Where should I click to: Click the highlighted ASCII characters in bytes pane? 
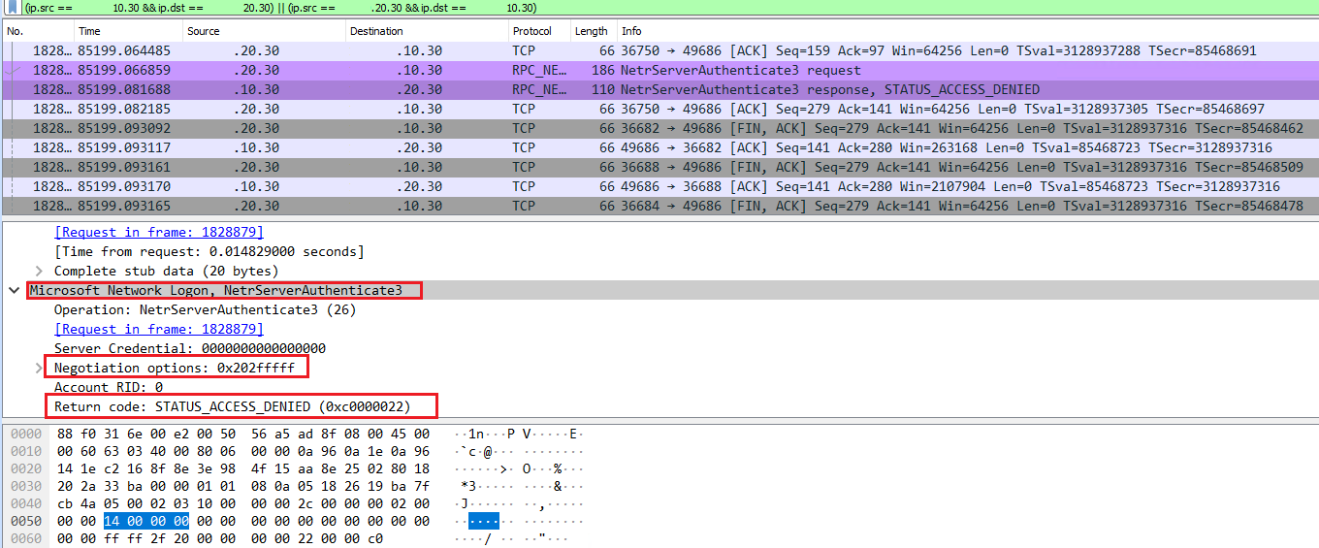pyautogui.click(x=484, y=521)
